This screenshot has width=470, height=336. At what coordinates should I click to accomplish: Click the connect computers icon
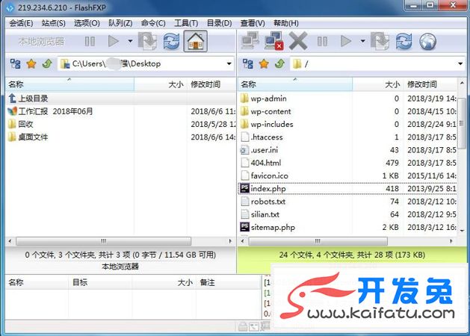250,41
